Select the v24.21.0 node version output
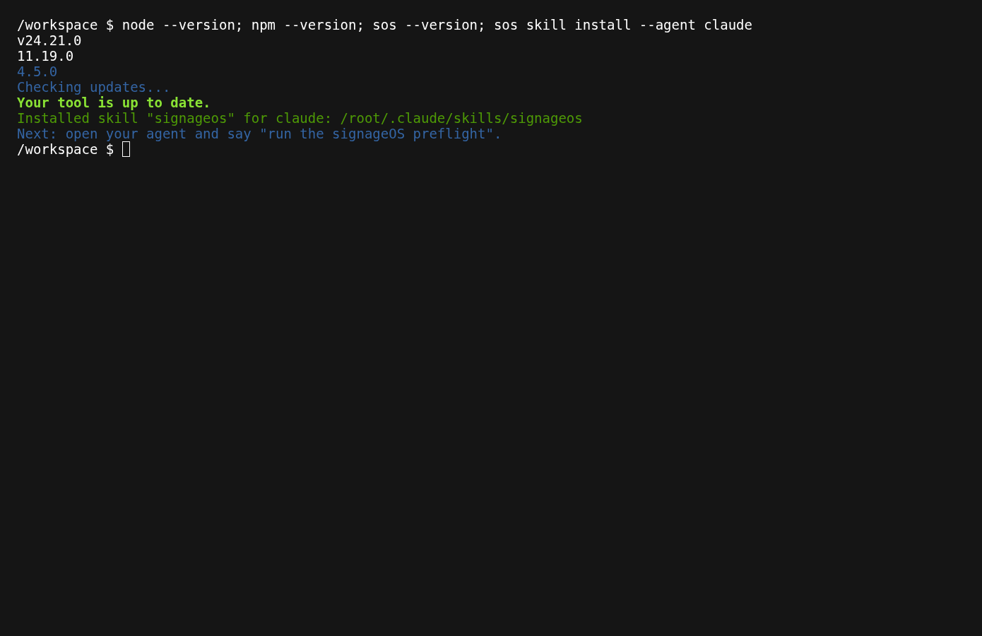Screen dimensions: 982x636 click(49, 41)
